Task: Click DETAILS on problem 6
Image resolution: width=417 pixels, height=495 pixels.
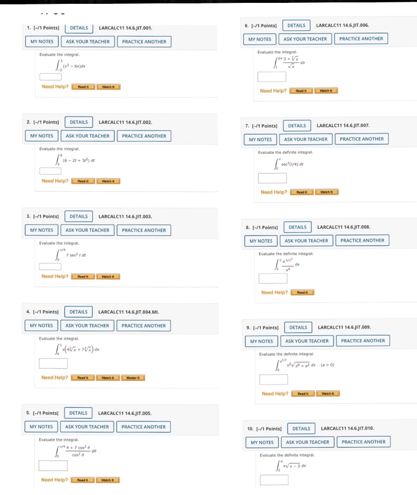Action: tap(297, 25)
